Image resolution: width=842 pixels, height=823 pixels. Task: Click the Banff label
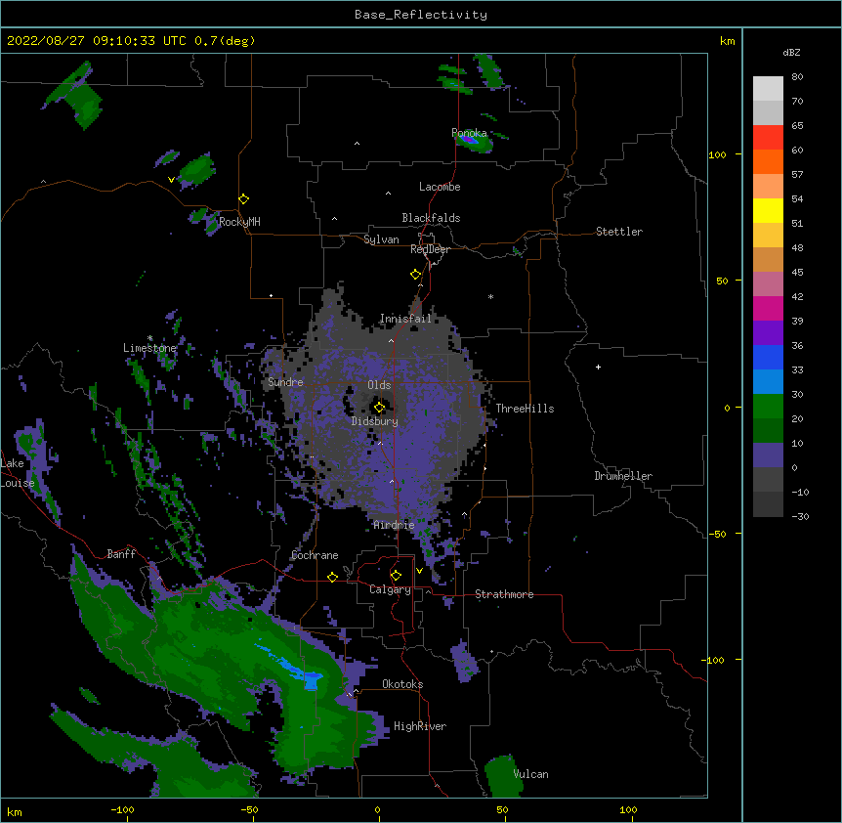tap(121, 554)
